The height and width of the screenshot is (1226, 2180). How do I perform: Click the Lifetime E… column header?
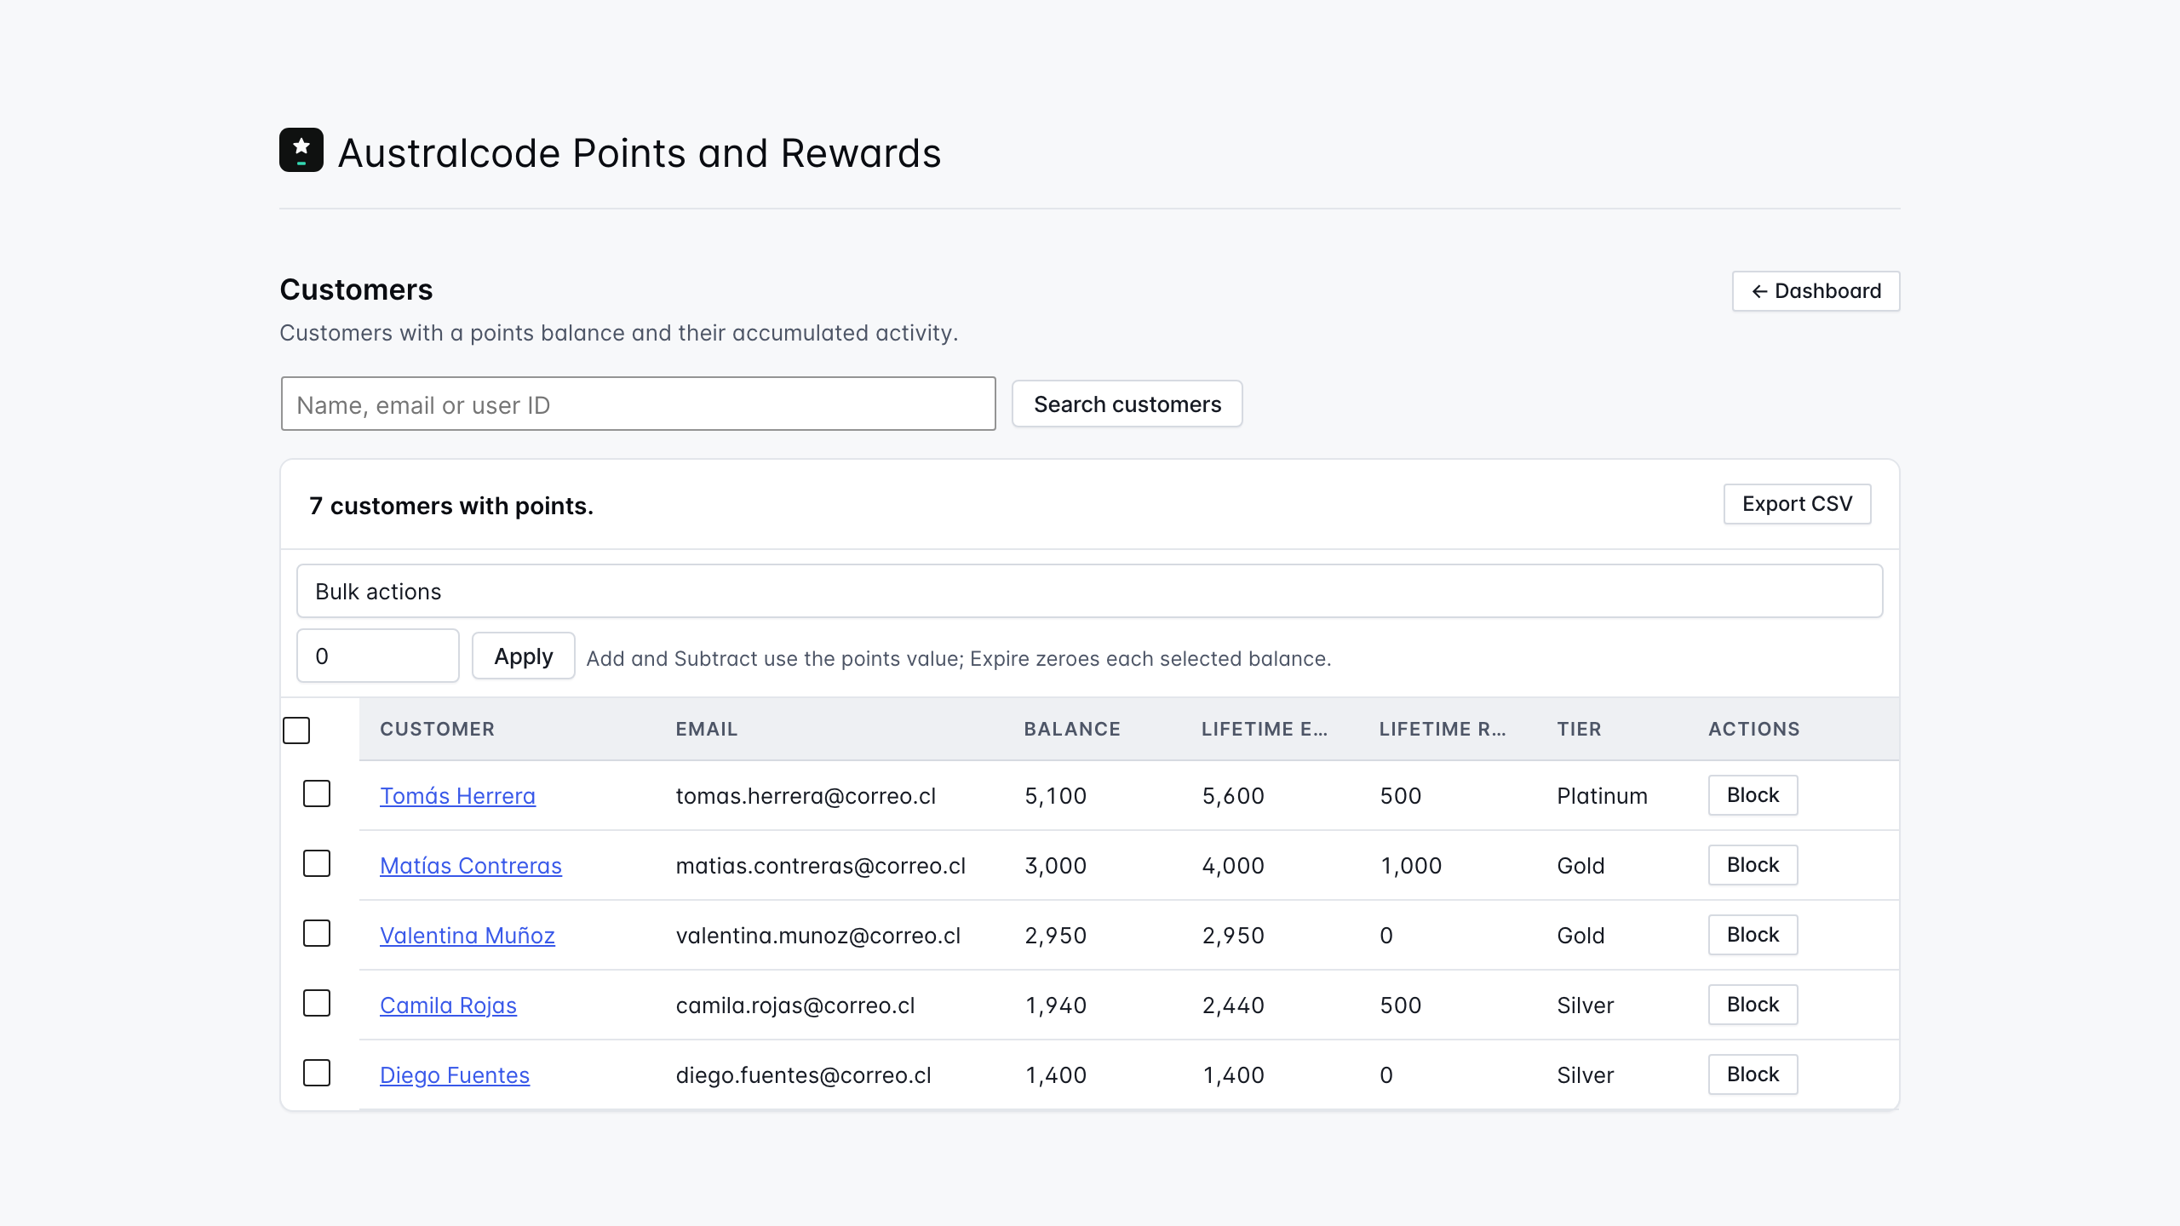[x=1264, y=729]
